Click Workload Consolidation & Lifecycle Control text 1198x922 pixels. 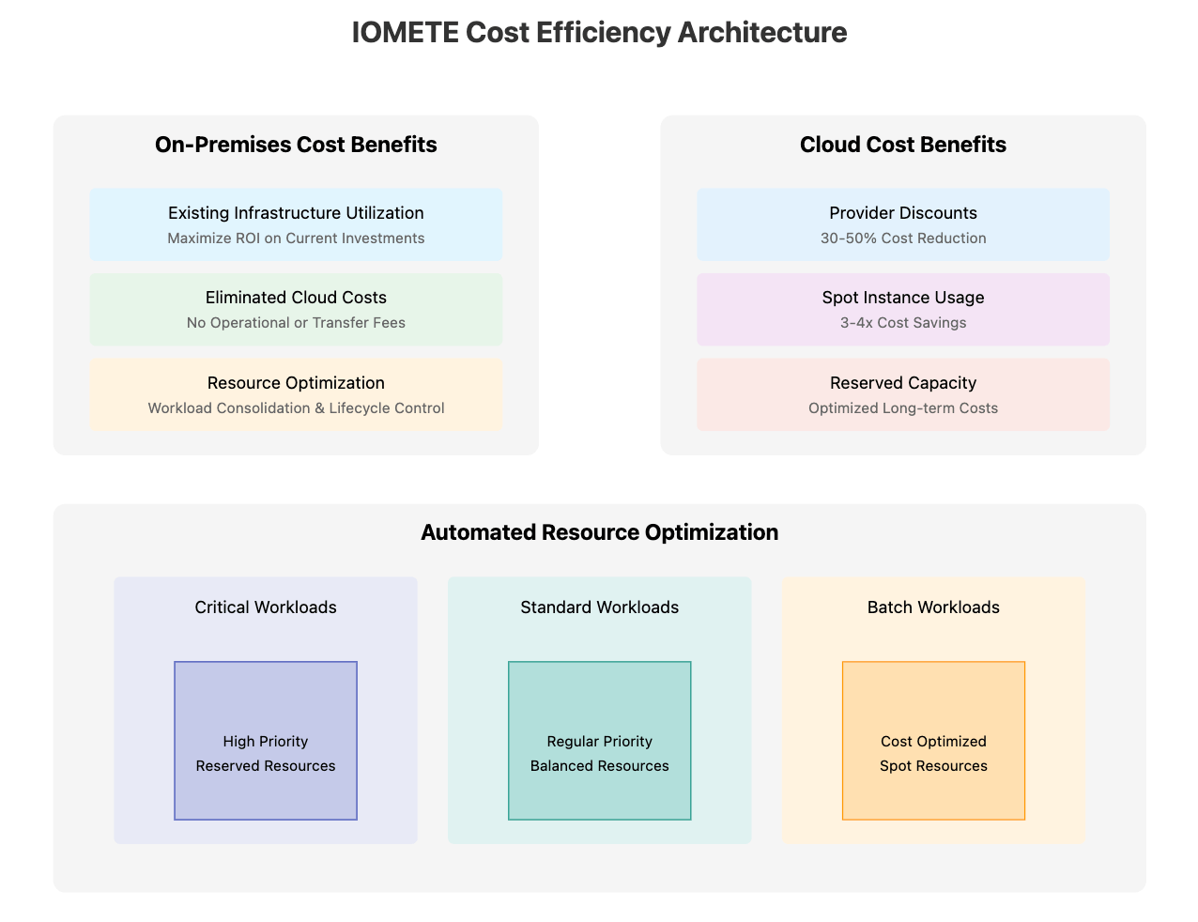tap(296, 408)
